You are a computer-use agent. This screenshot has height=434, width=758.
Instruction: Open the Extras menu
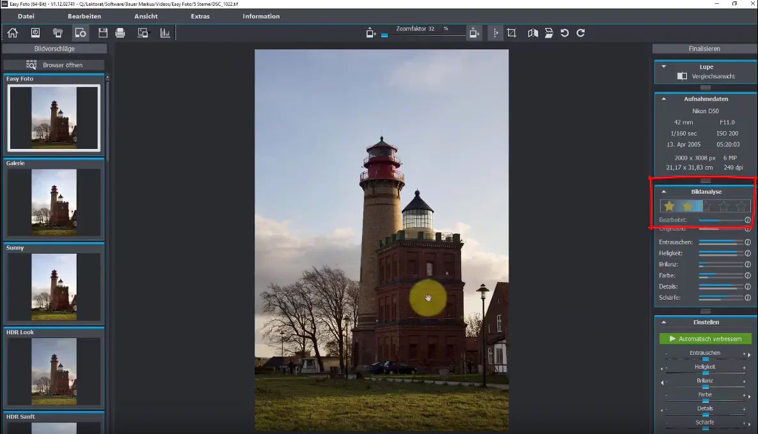point(200,16)
